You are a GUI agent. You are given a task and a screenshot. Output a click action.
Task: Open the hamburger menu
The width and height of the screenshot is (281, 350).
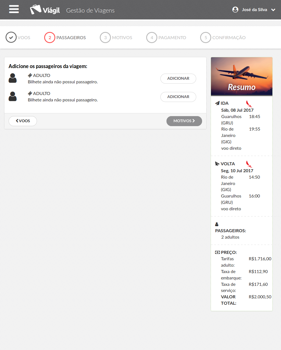[x=14, y=9]
